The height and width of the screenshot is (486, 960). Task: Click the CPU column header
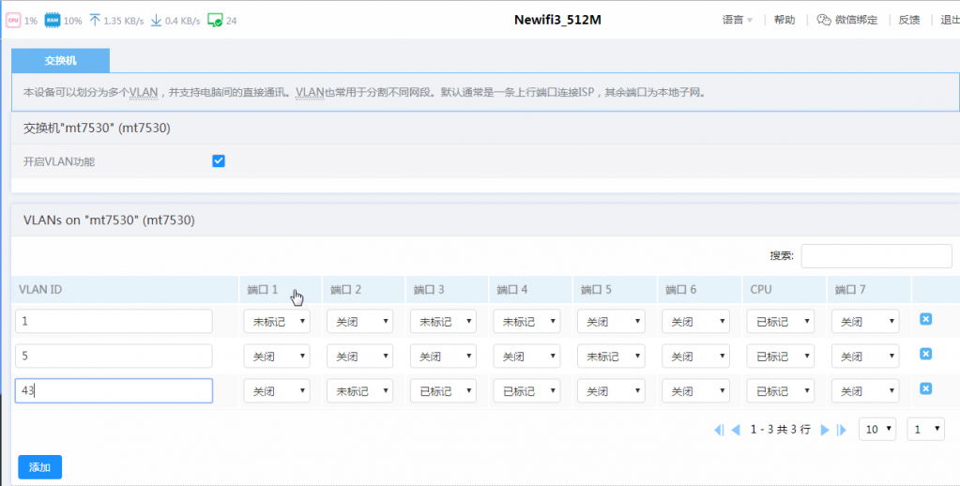[x=784, y=290]
